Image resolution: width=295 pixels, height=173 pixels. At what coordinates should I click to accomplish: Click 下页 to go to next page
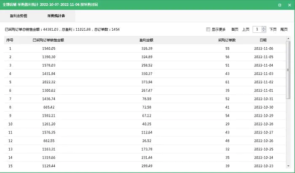pos(273,29)
